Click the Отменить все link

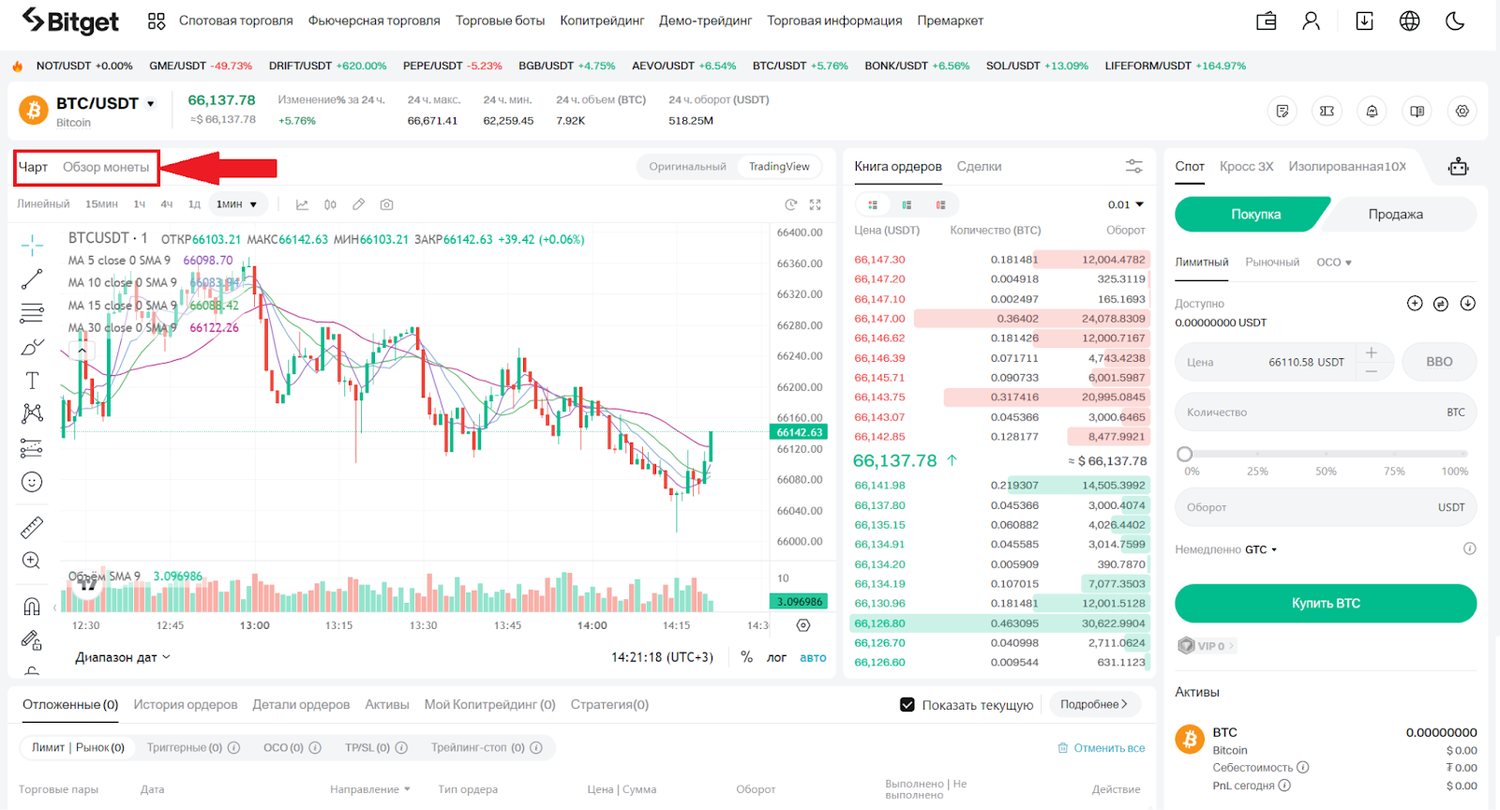(1102, 748)
